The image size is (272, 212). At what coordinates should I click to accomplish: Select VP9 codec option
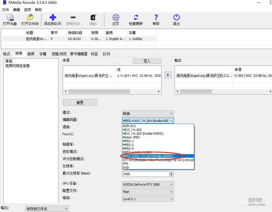[x=158, y=164]
